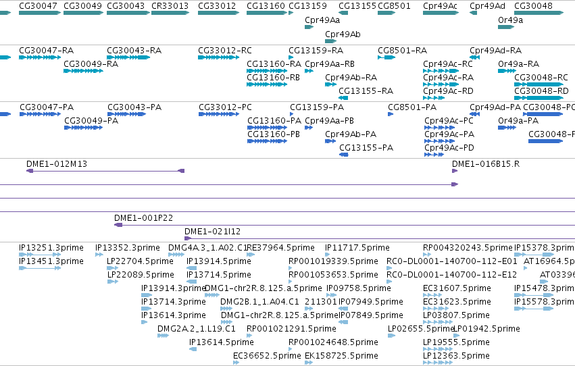The image size is (575, 366).
Task: Open EST 'LP22704.5prime'
Action: (140, 261)
